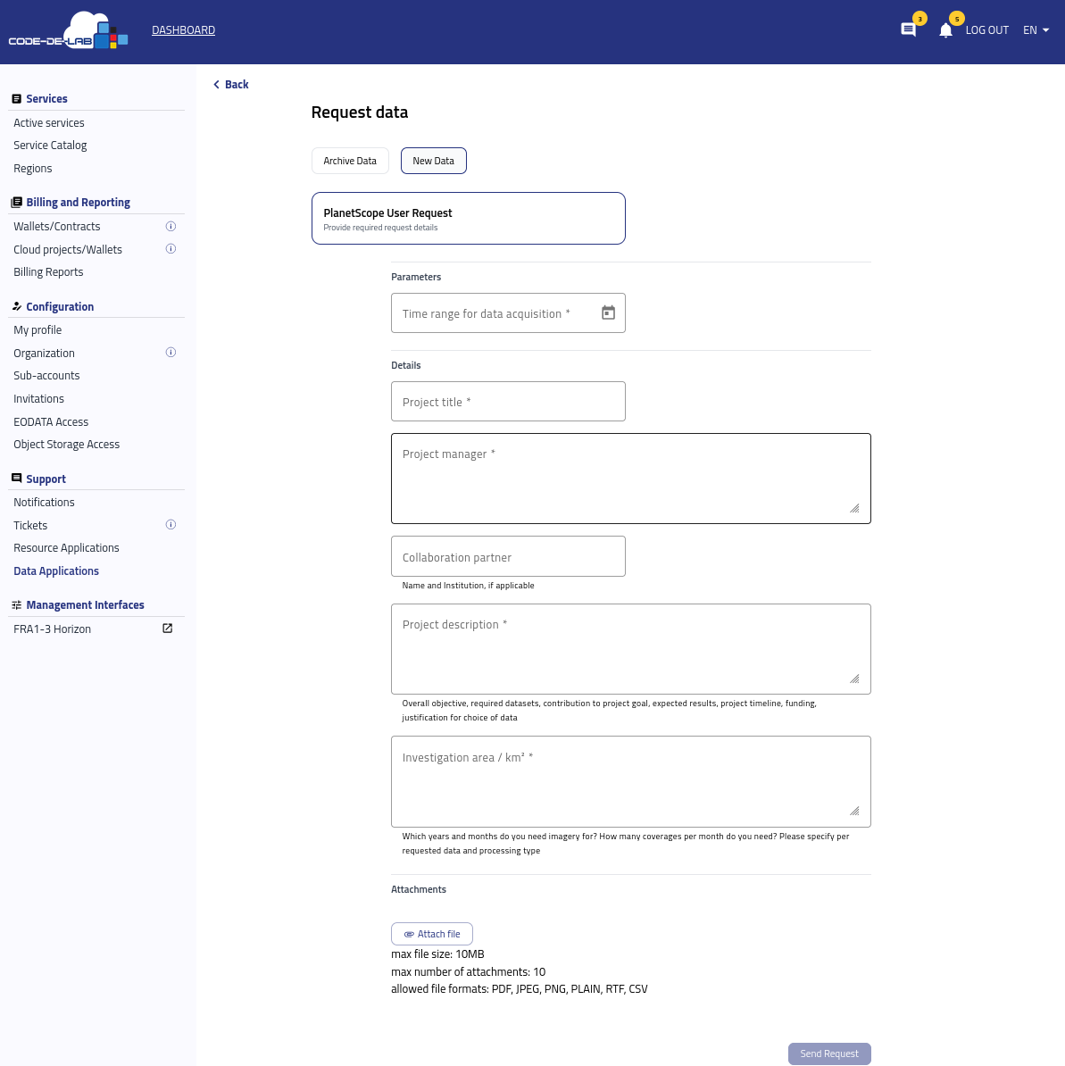This screenshot has height=1066, width=1065.
Task: Open Wallets/Contracts page
Action: point(57,227)
